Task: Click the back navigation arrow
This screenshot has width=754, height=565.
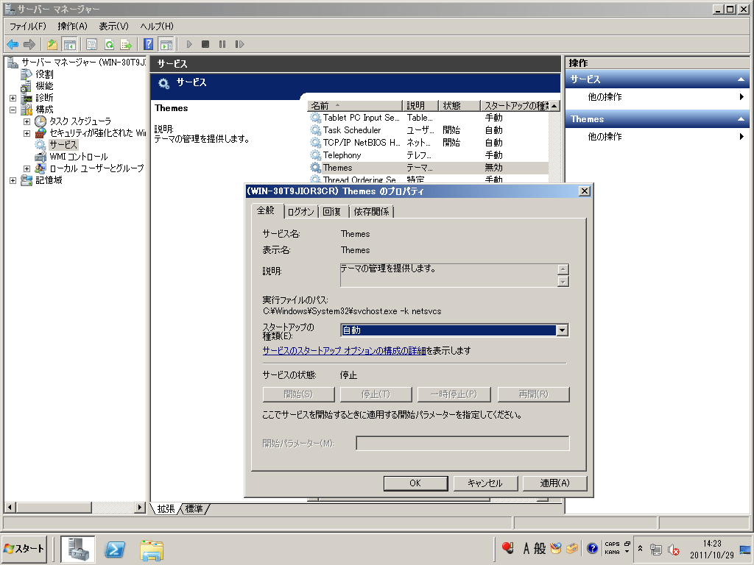Action: (x=13, y=44)
